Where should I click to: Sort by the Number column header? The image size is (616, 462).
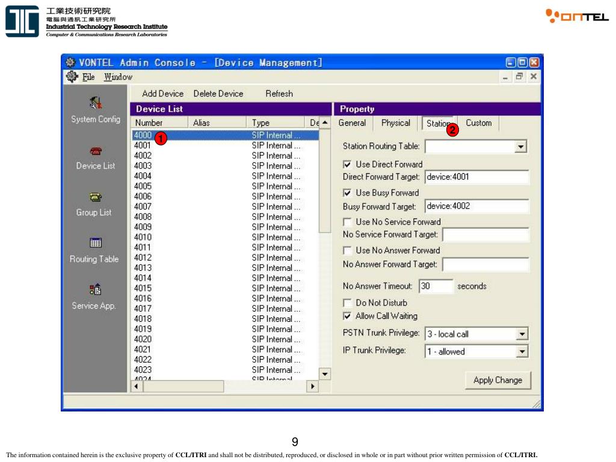pyautogui.click(x=159, y=123)
